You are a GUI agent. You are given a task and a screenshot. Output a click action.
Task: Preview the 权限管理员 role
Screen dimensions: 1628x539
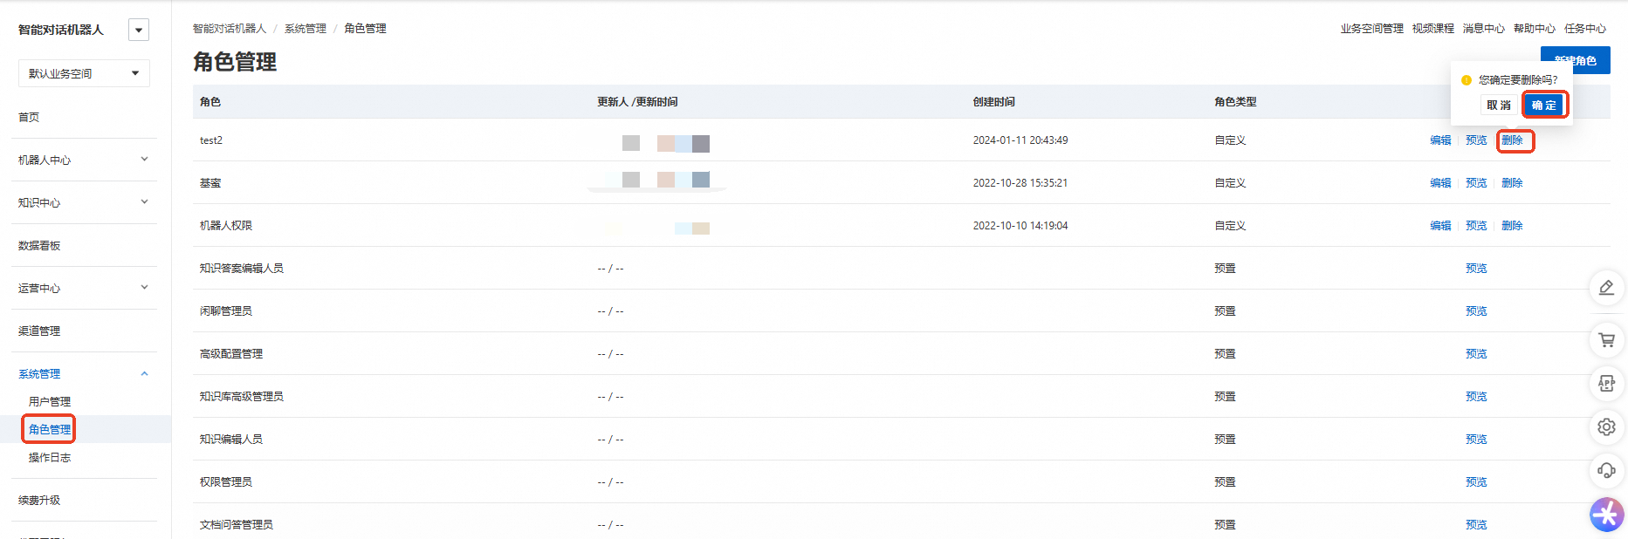tap(1476, 482)
